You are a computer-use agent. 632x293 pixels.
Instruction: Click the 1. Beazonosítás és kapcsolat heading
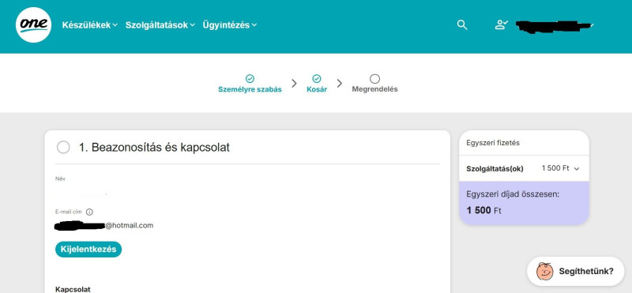point(154,148)
